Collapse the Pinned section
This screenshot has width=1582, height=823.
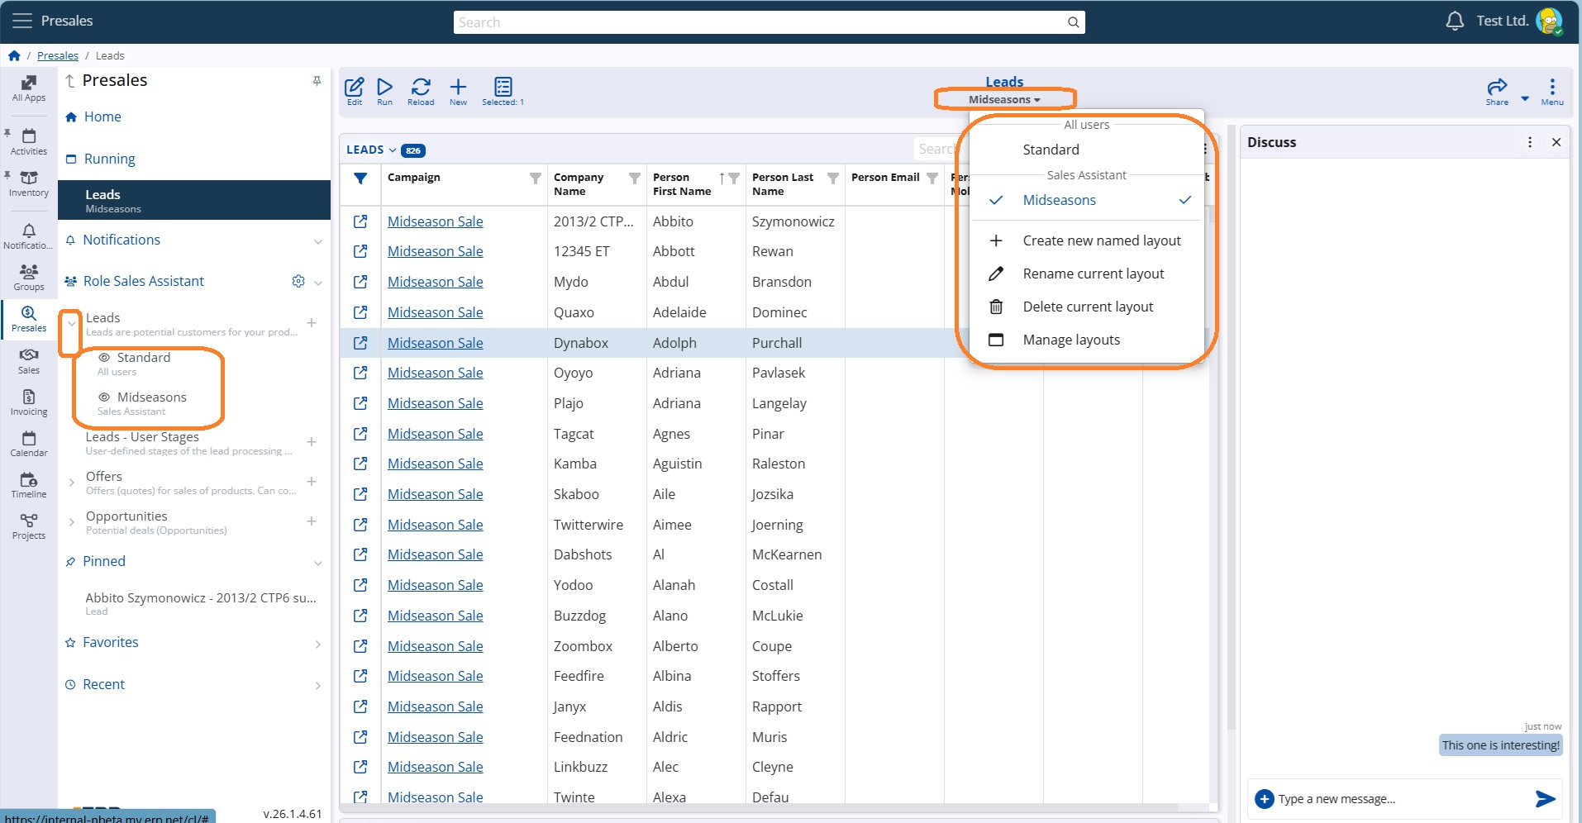(318, 563)
